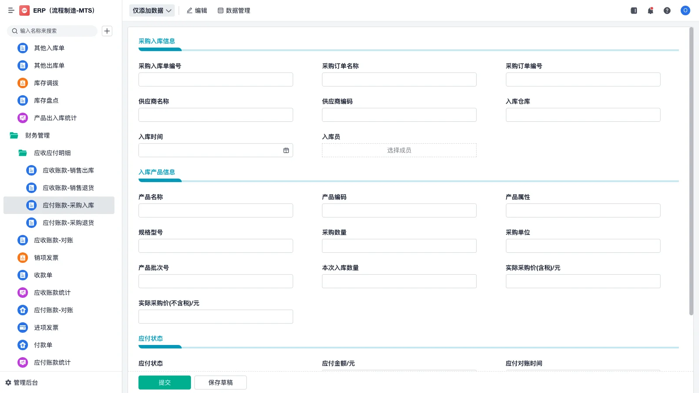Open 应收账款统计 dashboard icon
Image resolution: width=699 pixels, height=393 pixels.
click(23, 293)
